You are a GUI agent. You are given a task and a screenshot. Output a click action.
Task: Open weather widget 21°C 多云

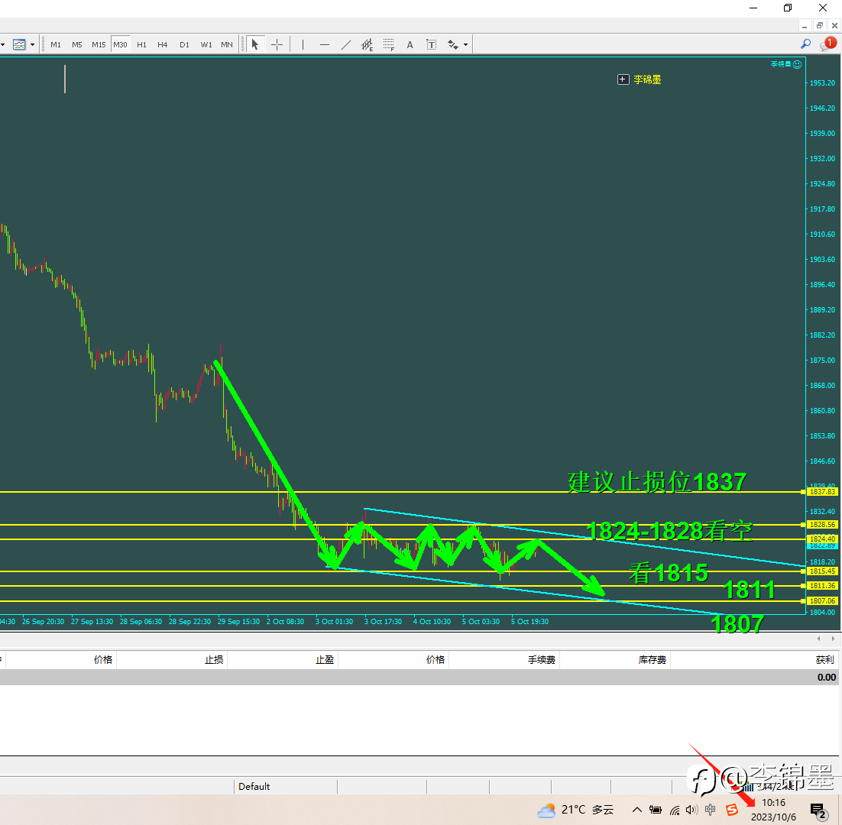[575, 810]
